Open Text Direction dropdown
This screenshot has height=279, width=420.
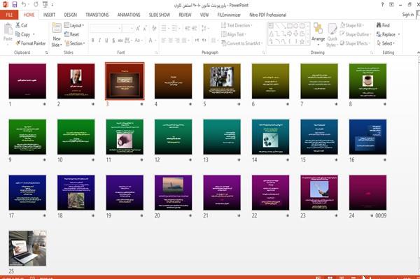tap(237, 25)
